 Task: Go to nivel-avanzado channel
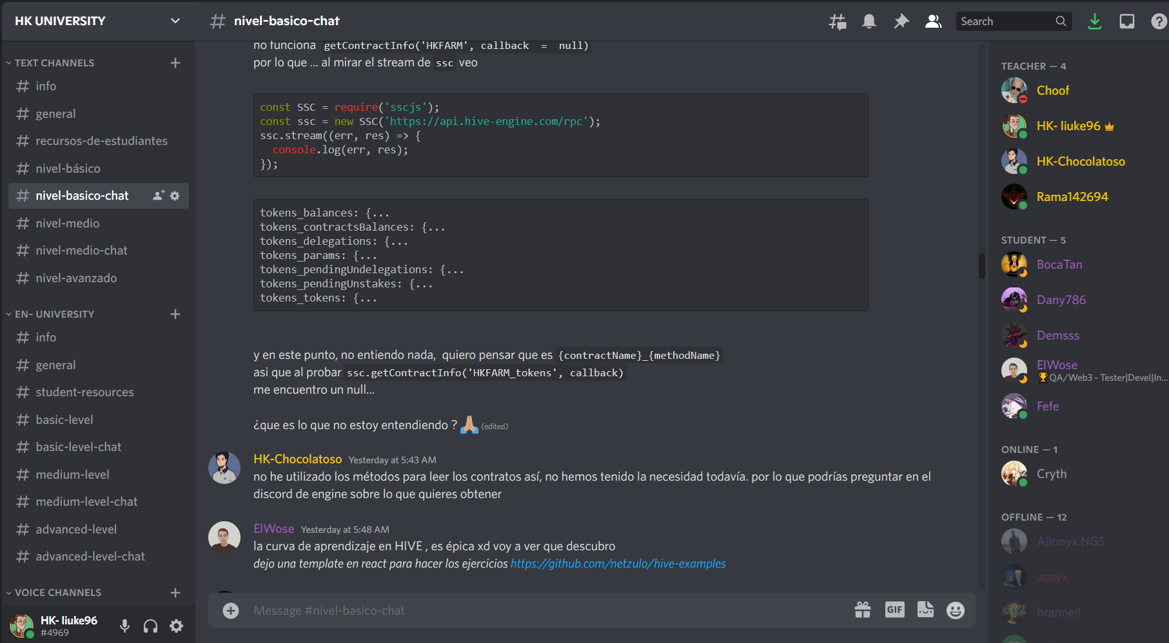99,278
